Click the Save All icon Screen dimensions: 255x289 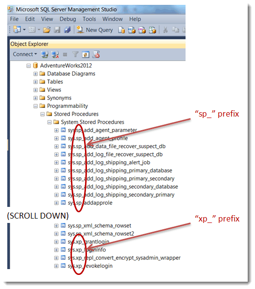(67, 30)
